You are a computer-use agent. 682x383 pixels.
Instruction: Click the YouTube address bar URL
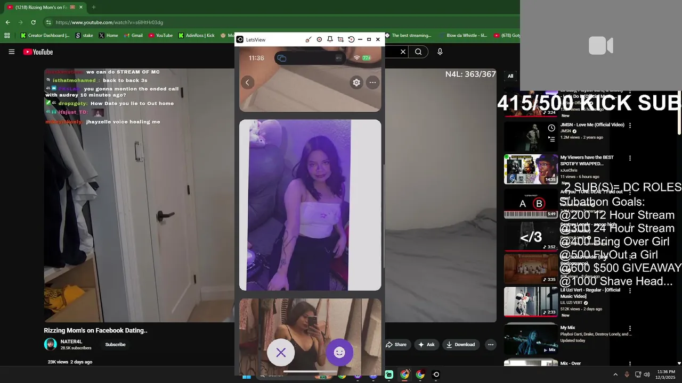pyautogui.click(x=109, y=22)
